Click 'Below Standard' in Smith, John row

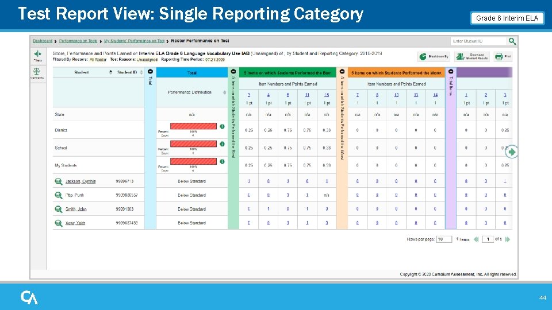click(x=192, y=209)
